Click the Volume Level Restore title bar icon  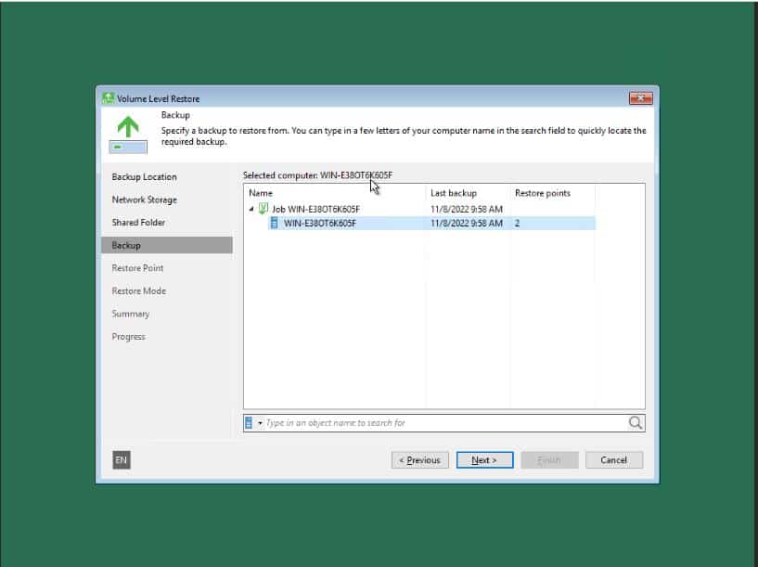tap(109, 97)
